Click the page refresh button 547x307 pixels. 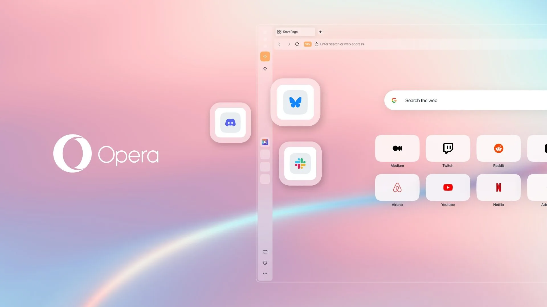tap(297, 44)
